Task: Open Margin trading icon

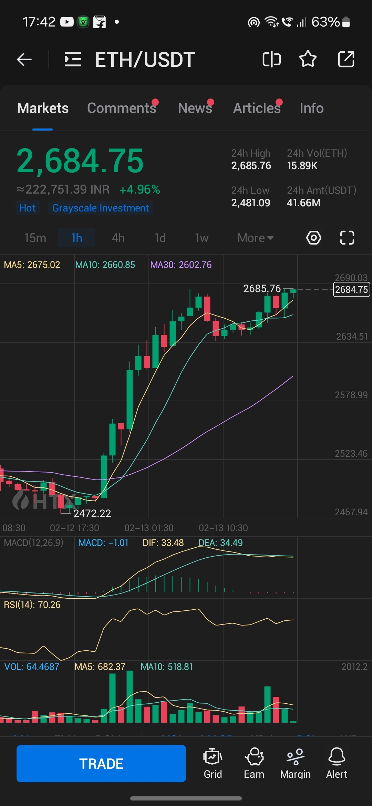Action: point(296,763)
